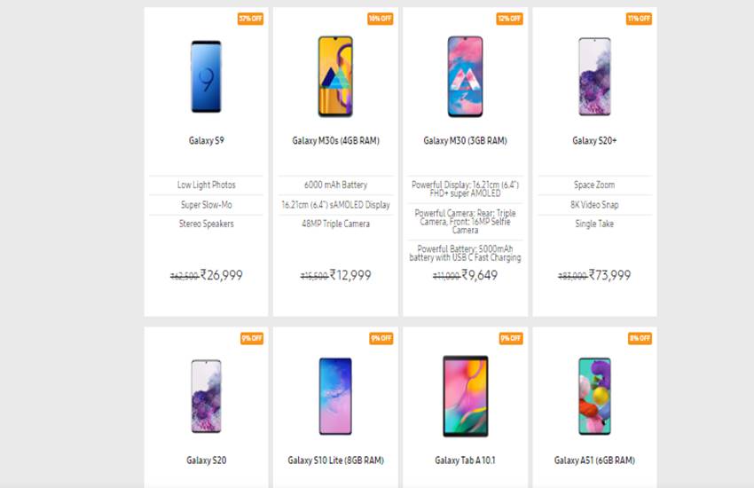The height and width of the screenshot is (488, 754).
Task: Click the 6000 mAh Battery feature text
Action: pos(335,185)
